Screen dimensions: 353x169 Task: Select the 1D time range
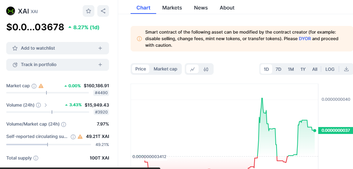coord(266,69)
